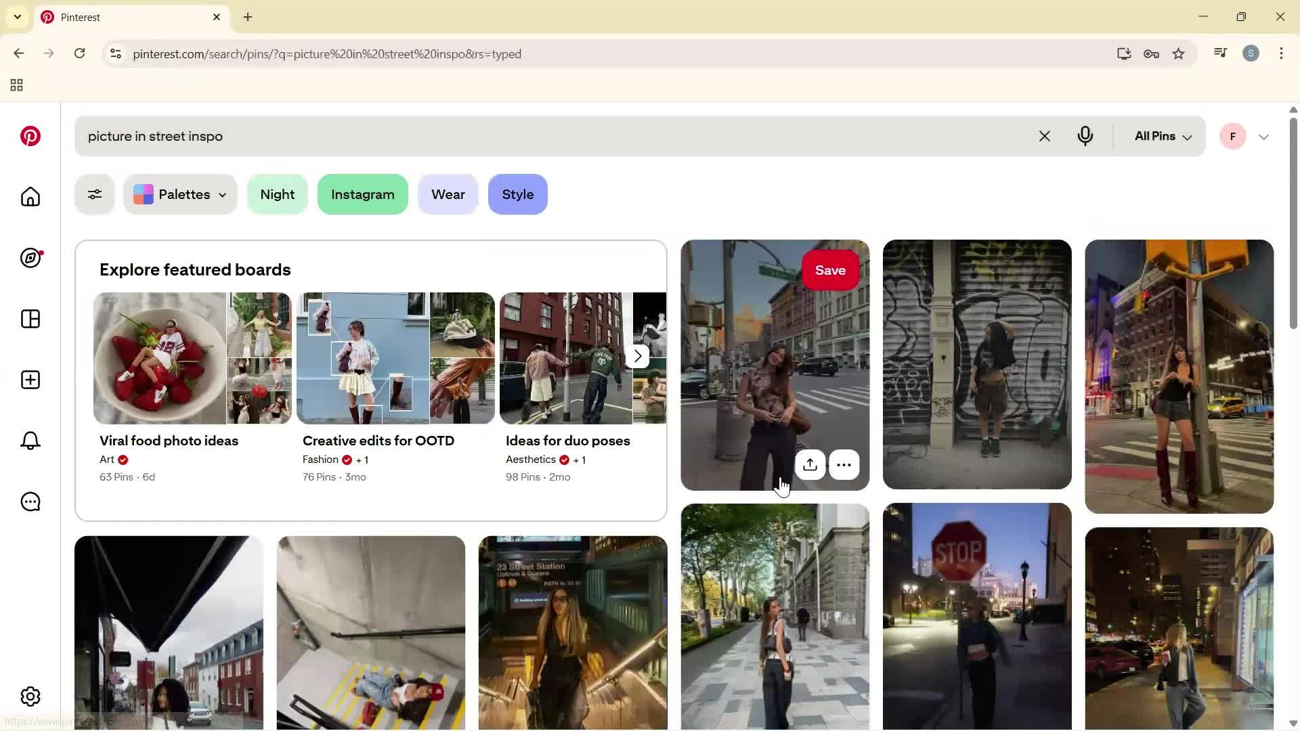Start voice search with the microphone icon
1300x731 pixels.
(1085, 136)
